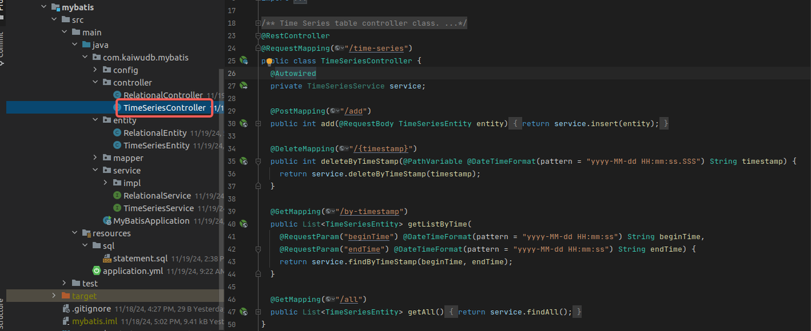Image resolution: width=811 pixels, height=331 pixels.
Task: Expand the mapper package folder
Action: point(96,158)
